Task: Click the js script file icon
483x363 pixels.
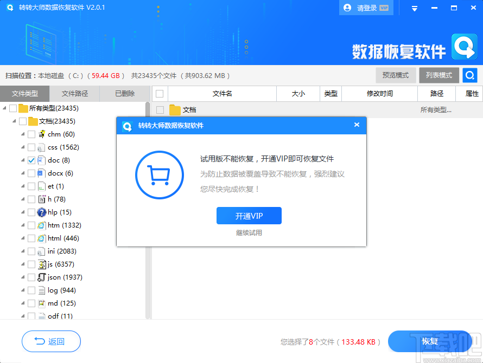Action: pos(42,264)
